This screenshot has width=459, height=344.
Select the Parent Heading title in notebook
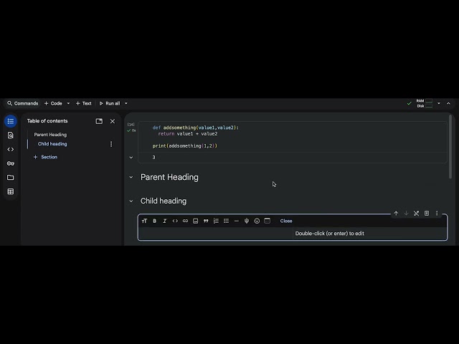(169, 177)
